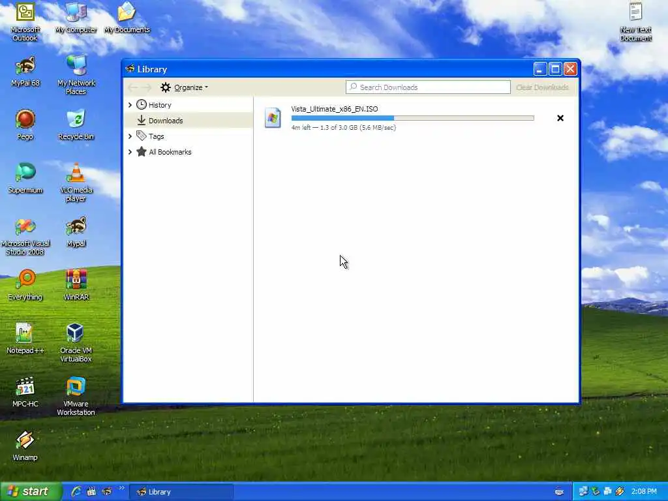Click the Vista ISO file icon in downloads
668x501 pixels.
[x=273, y=118]
